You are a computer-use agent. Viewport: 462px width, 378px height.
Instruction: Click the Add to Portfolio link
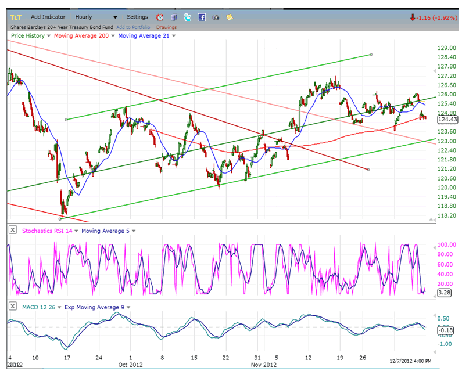(133, 27)
